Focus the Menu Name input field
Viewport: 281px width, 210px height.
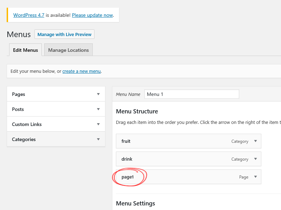(191, 94)
